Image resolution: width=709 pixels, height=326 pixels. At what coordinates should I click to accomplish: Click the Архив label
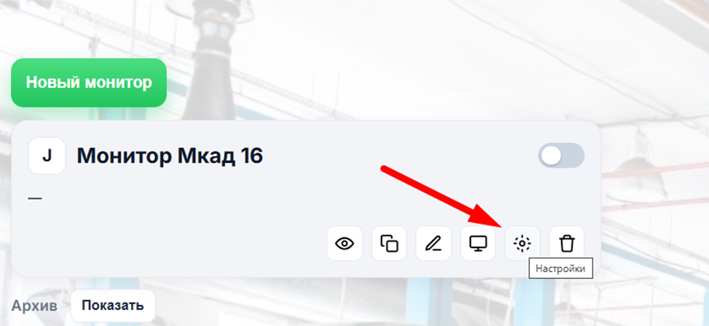coord(34,306)
